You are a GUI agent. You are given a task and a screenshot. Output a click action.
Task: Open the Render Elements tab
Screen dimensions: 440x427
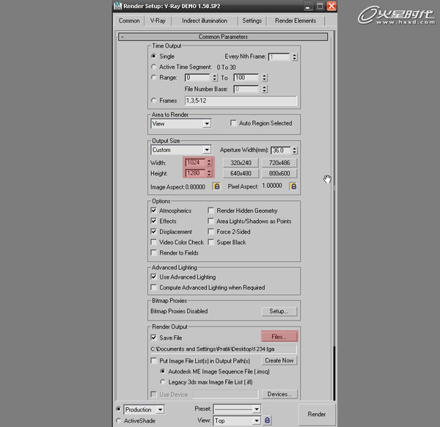[296, 21]
